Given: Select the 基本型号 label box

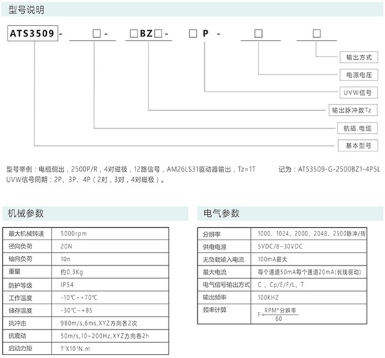Looking at the screenshot, I should 358,145.
